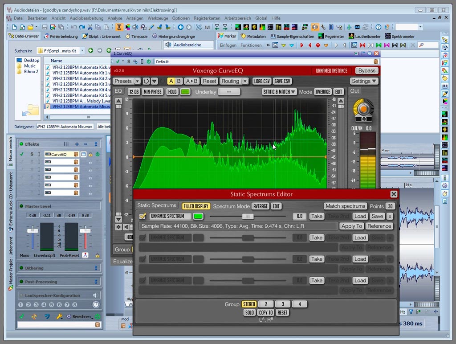
Task: Expand the Dithering section arrows
Action: pyautogui.click(x=96, y=268)
